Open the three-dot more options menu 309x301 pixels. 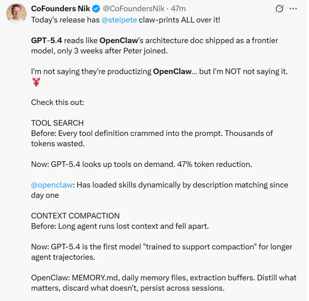pyautogui.click(x=293, y=9)
